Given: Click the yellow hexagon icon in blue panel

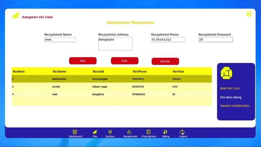Looking at the screenshot, I should pos(226,73).
